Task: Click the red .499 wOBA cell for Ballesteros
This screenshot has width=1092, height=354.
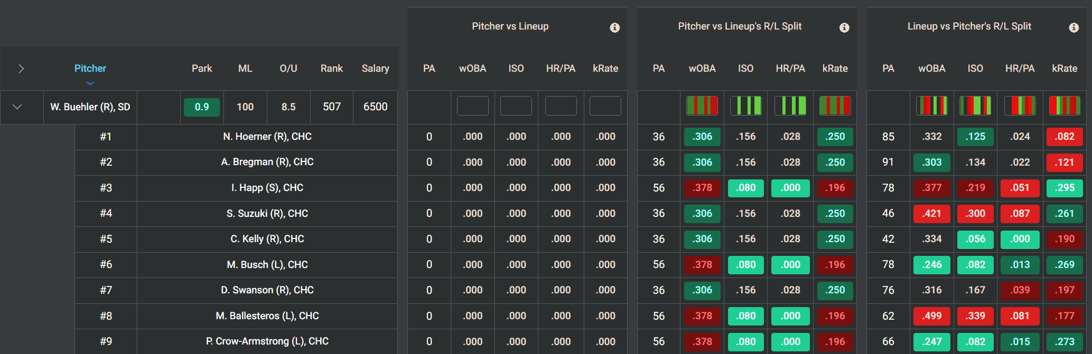Action: [x=932, y=316]
